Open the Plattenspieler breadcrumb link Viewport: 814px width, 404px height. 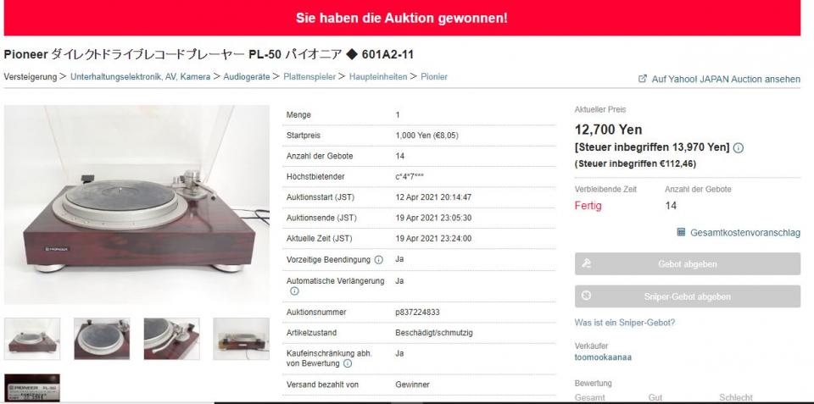coord(309,77)
